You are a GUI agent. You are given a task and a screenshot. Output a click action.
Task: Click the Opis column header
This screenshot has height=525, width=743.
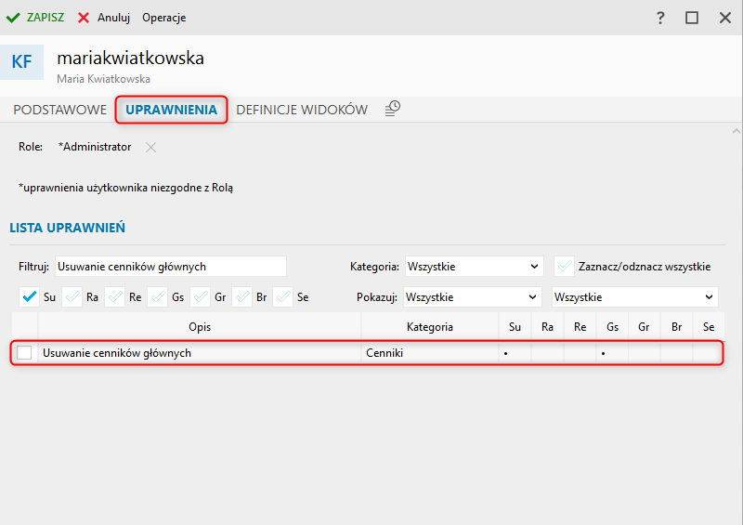point(200,327)
